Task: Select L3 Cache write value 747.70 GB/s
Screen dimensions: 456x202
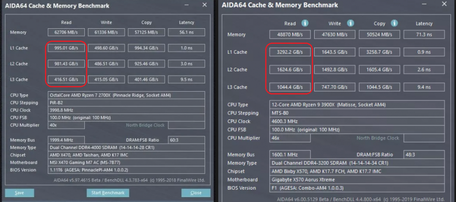Action: pos(335,87)
